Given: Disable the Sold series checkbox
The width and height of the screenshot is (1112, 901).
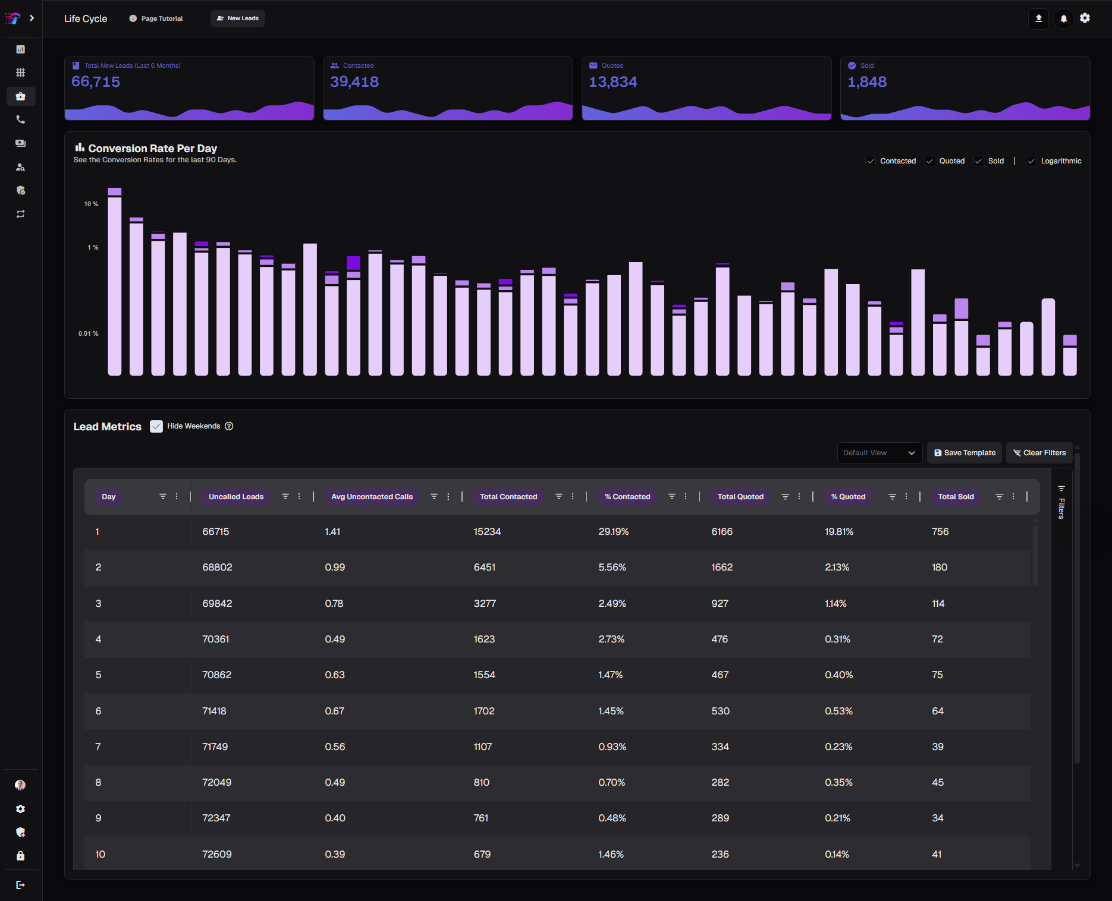Looking at the screenshot, I should tap(979, 161).
